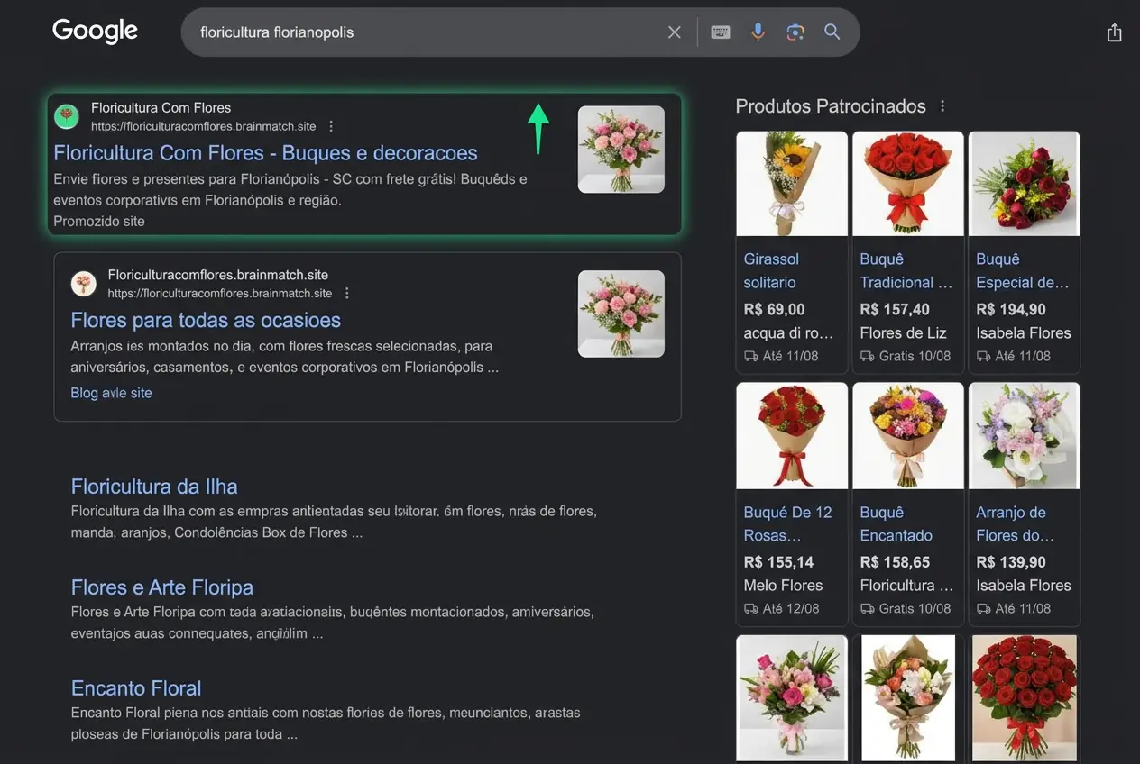The width and height of the screenshot is (1140, 764).
Task: Open Buquê Especial de product image
Action: click(1025, 184)
